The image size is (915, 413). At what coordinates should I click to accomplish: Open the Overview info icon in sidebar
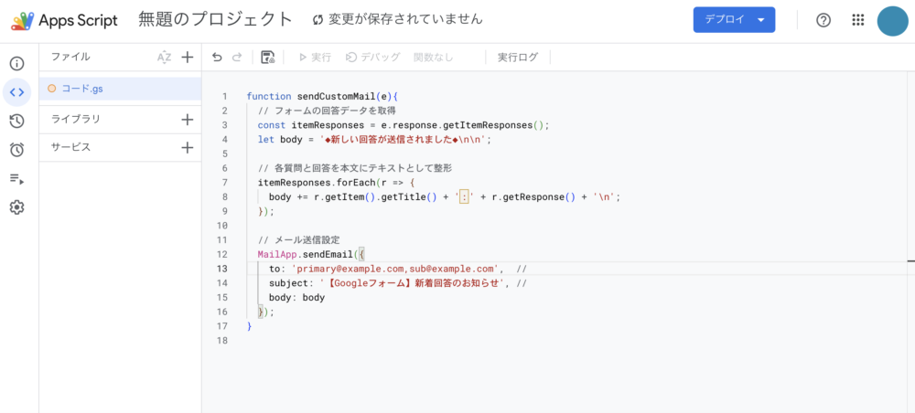(16, 63)
